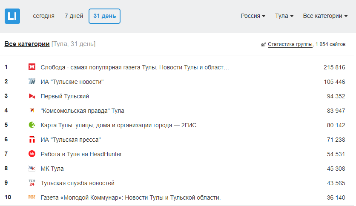This screenshot has height=206, width=356.
Task: Switch to the 7 дней period tab
Action: pyautogui.click(x=74, y=16)
